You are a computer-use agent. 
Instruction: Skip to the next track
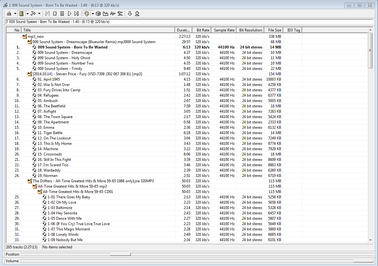tap(76, 14)
